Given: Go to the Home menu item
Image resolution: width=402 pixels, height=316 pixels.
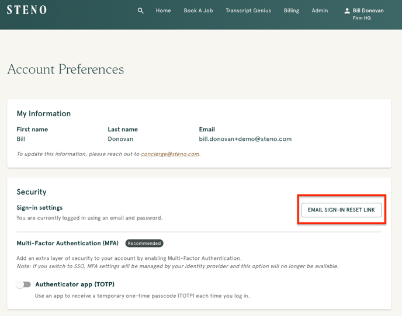Looking at the screenshot, I should [x=164, y=11].
